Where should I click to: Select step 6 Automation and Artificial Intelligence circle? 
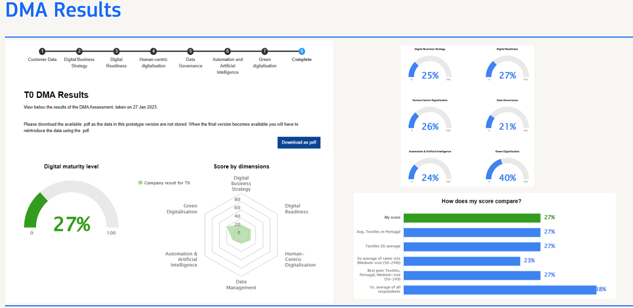228,51
